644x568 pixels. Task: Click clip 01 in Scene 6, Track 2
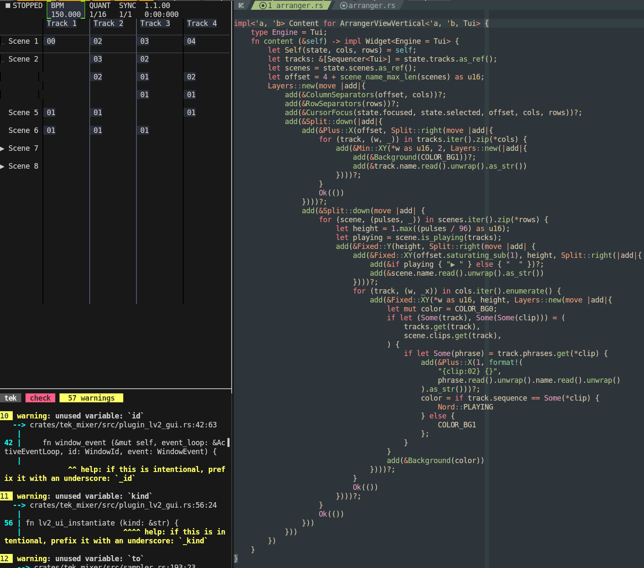click(x=98, y=130)
